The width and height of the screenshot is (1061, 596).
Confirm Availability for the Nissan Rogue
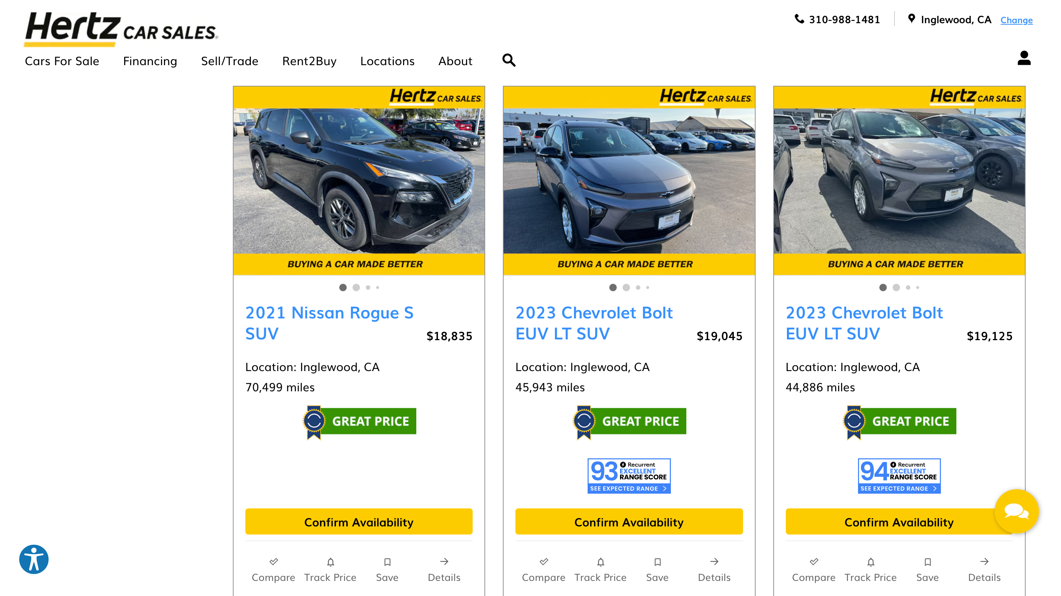tap(358, 522)
